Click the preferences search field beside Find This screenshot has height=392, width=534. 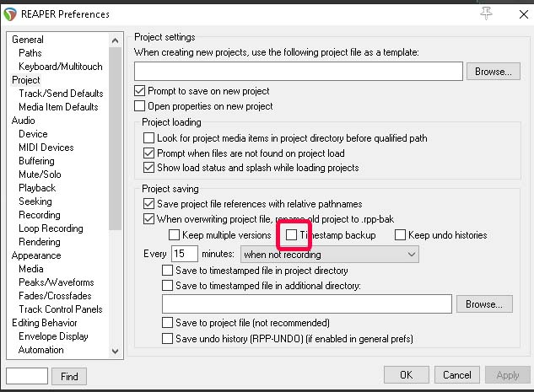27,376
